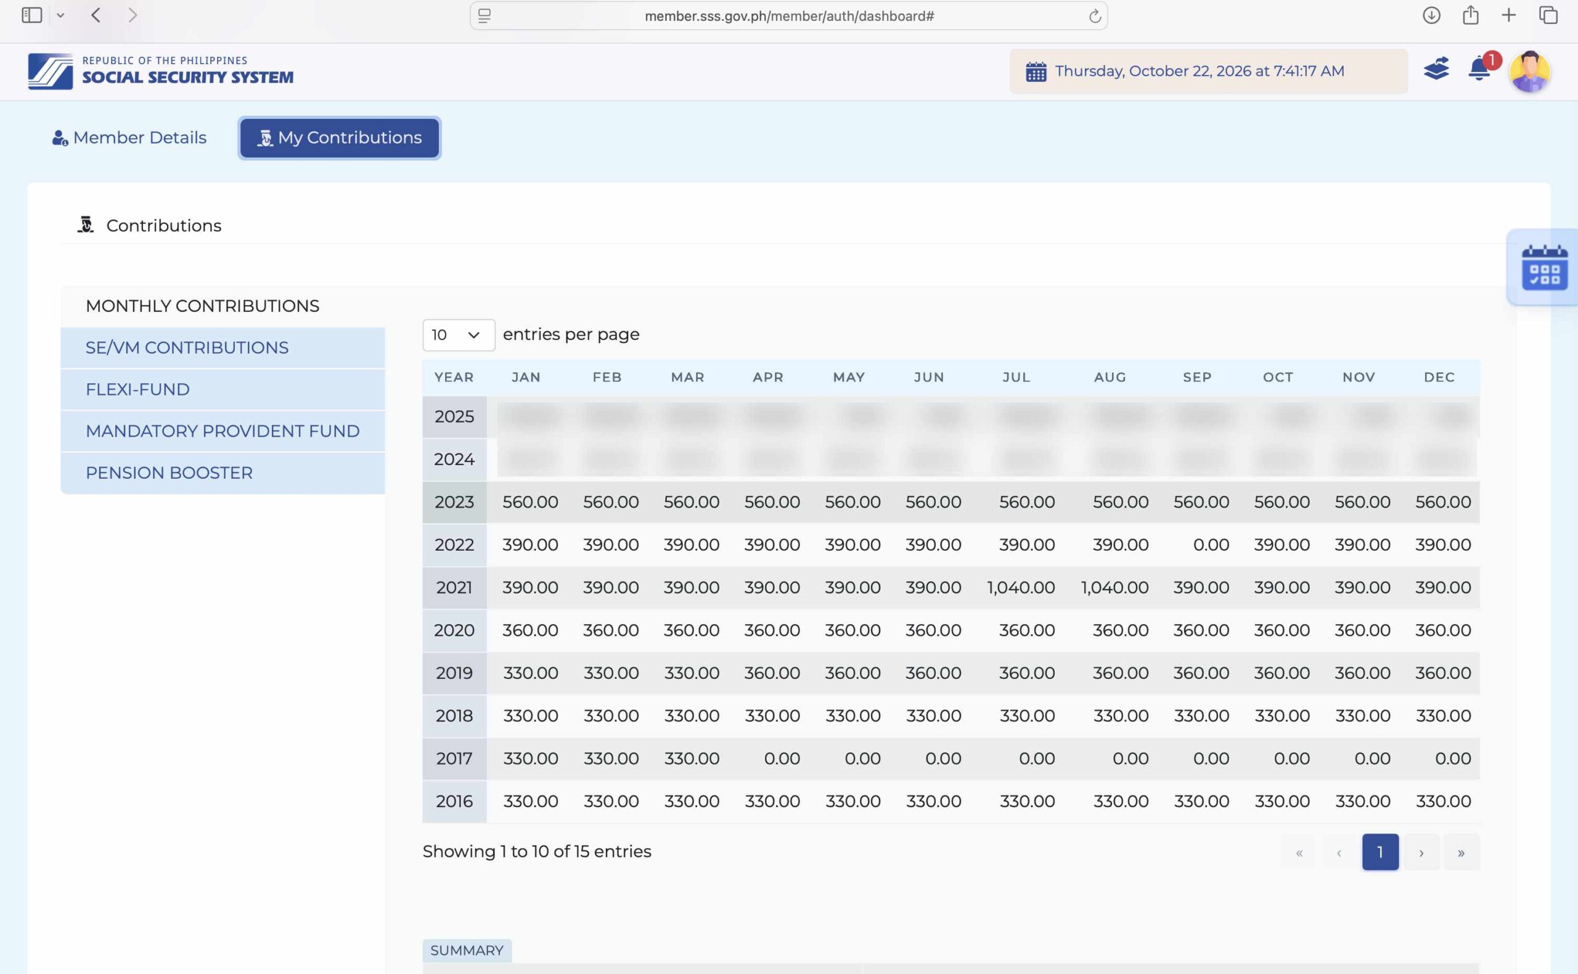
Task: Open the stacked layers icon in header
Action: click(x=1436, y=69)
